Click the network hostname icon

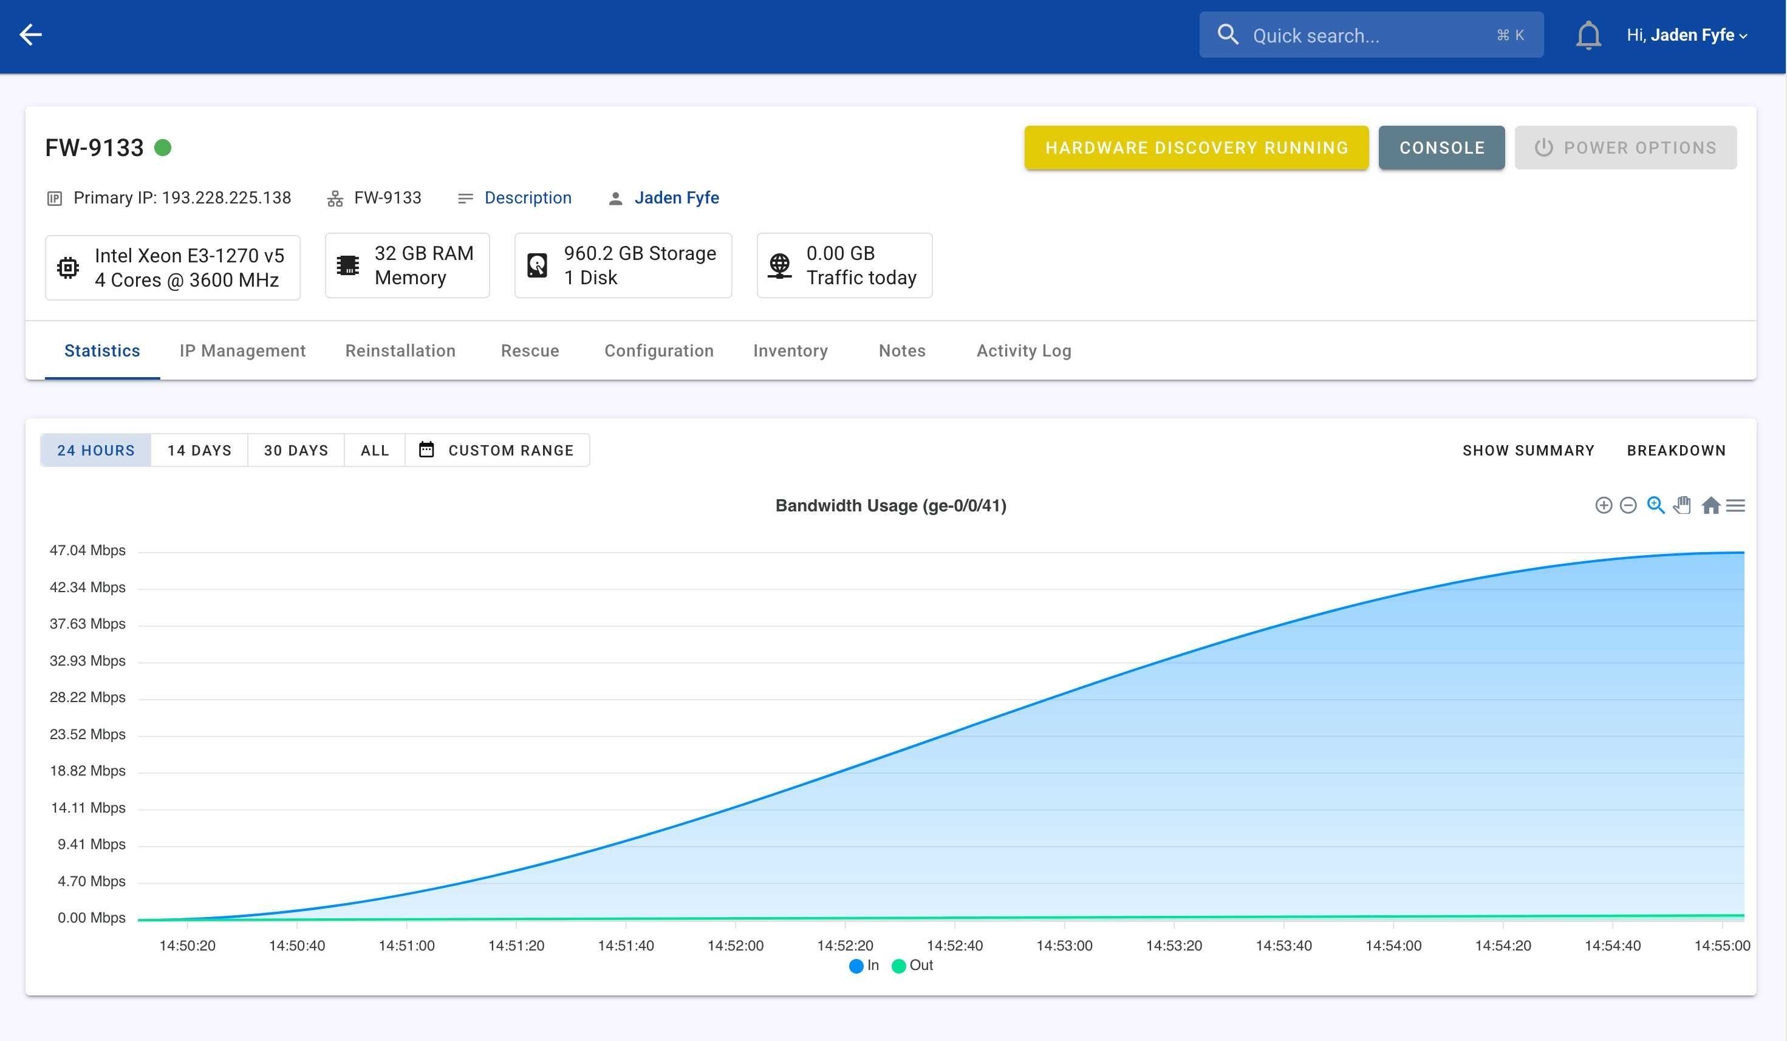tap(335, 199)
